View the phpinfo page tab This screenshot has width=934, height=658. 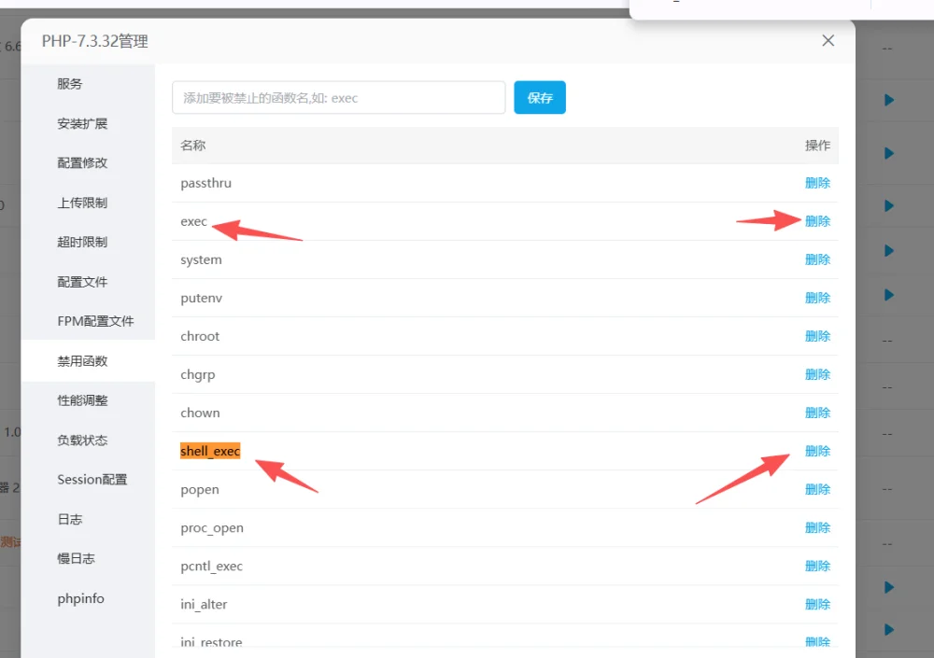pyautogui.click(x=80, y=598)
